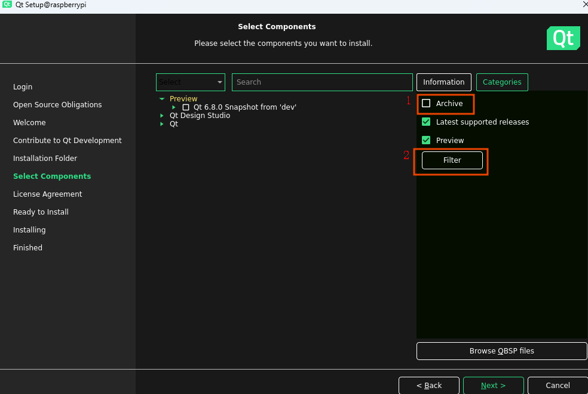Click Contribute to Qt Development step
The image size is (588, 394).
67,141
